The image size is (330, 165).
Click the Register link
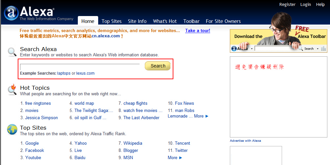pyautogui.click(x=287, y=4)
